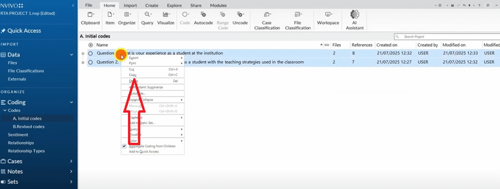Image resolution: width=500 pixels, height=189 pixels.
Task: Choose Add to Static Set in context menu
Action: coord(152,123)
